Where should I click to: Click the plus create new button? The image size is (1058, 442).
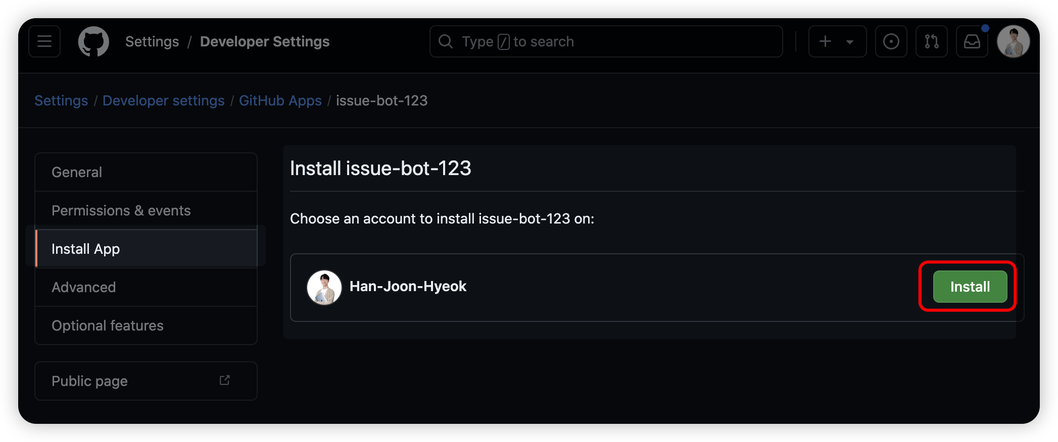tap(825, 41)
